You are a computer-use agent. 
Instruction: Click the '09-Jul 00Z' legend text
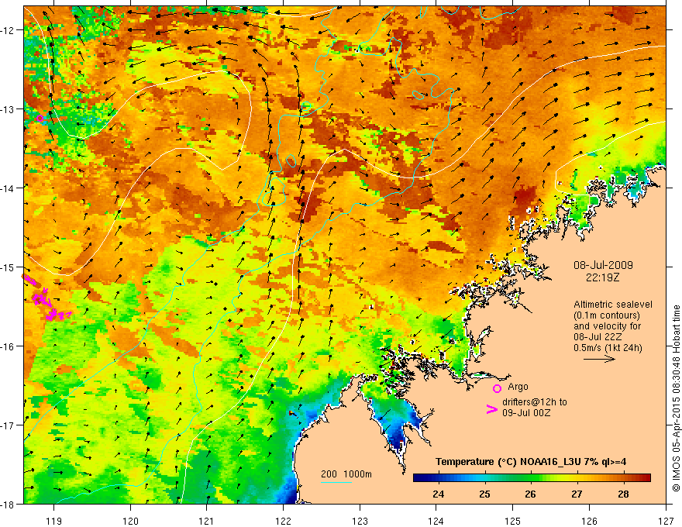526,412
